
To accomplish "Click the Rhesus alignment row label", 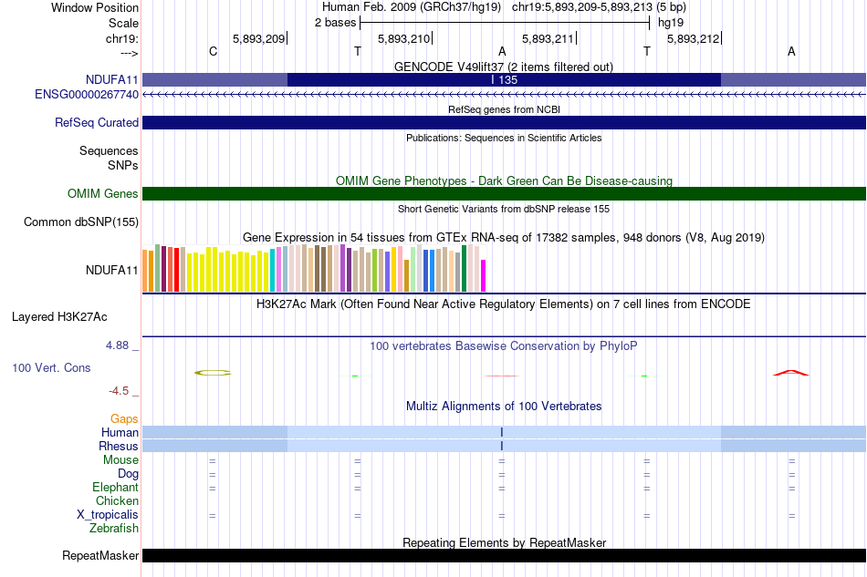I will [119, 446].
